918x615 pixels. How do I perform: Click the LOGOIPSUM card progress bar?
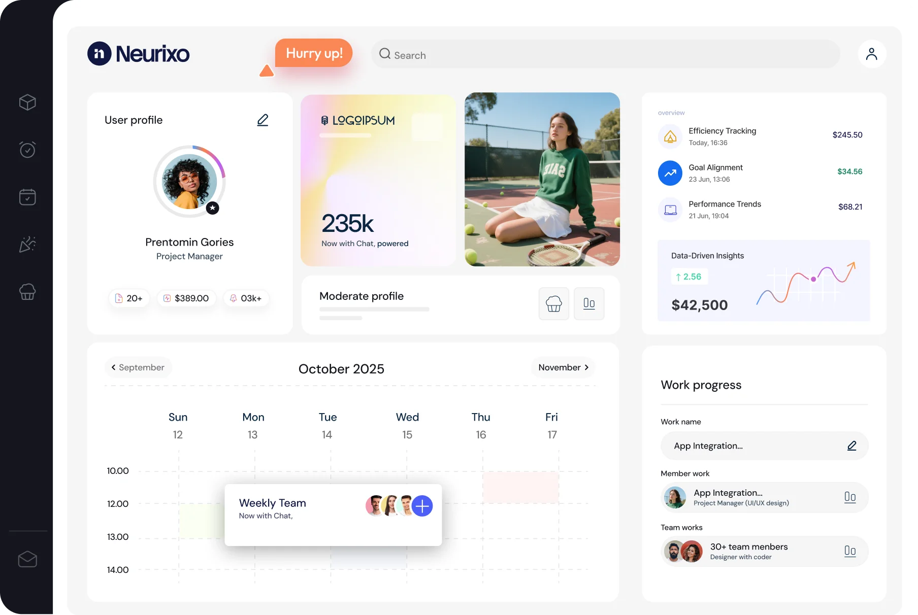click(345, 135)
